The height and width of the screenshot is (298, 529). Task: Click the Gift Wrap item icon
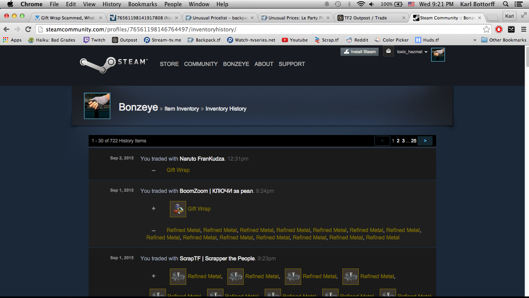point(178,209)
